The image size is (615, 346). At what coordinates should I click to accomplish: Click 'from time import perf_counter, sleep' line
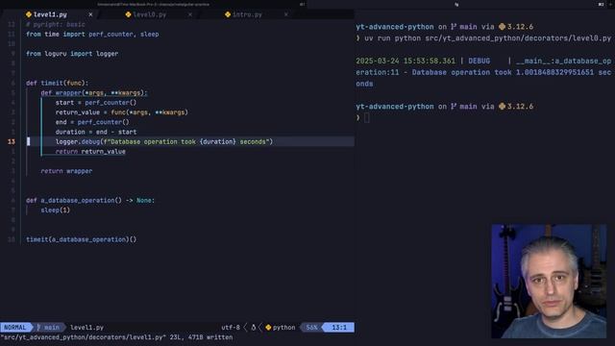pyautogui.click(x=92, y=35)
